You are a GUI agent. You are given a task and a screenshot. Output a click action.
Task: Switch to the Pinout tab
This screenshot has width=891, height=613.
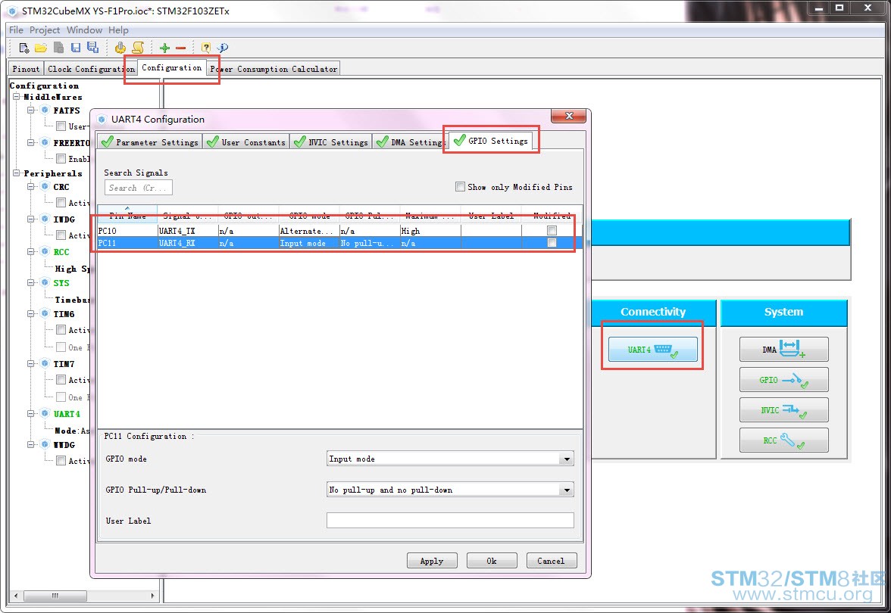[x=26, y=69]
